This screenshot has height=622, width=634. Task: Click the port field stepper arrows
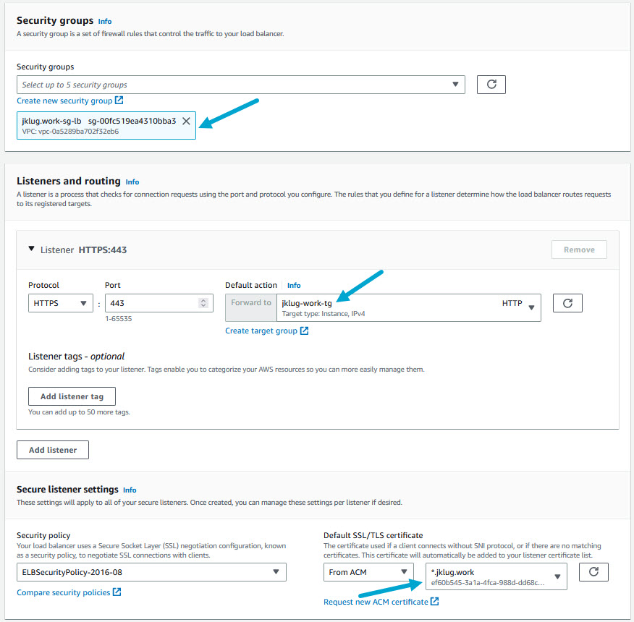pyautogui.click(x=204, y=303)
